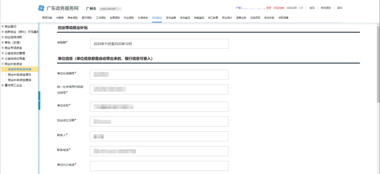Expand the 创业担保贷款 tree node

3,37
